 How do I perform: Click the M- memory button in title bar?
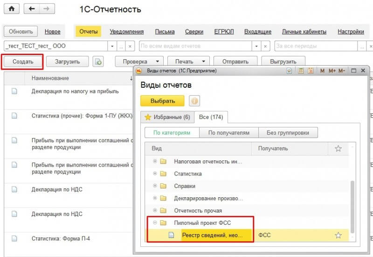tap(342, 71)
